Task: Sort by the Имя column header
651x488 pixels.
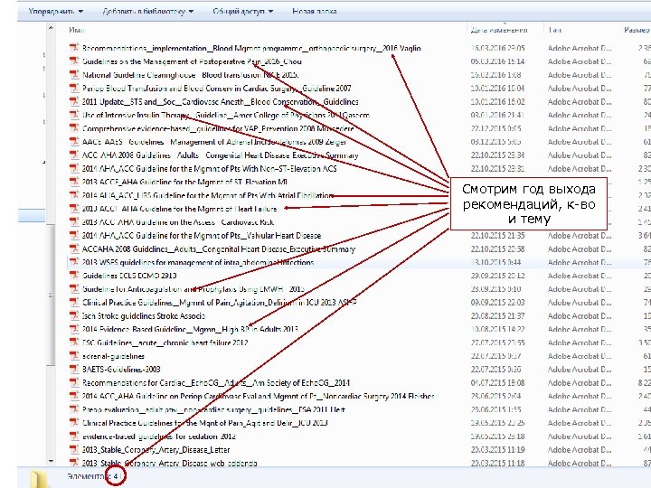Action: [76, 30]
